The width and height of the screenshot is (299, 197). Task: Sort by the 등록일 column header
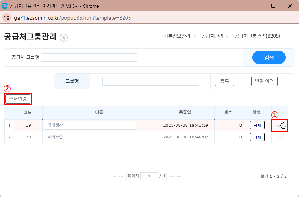coord(185,112)
